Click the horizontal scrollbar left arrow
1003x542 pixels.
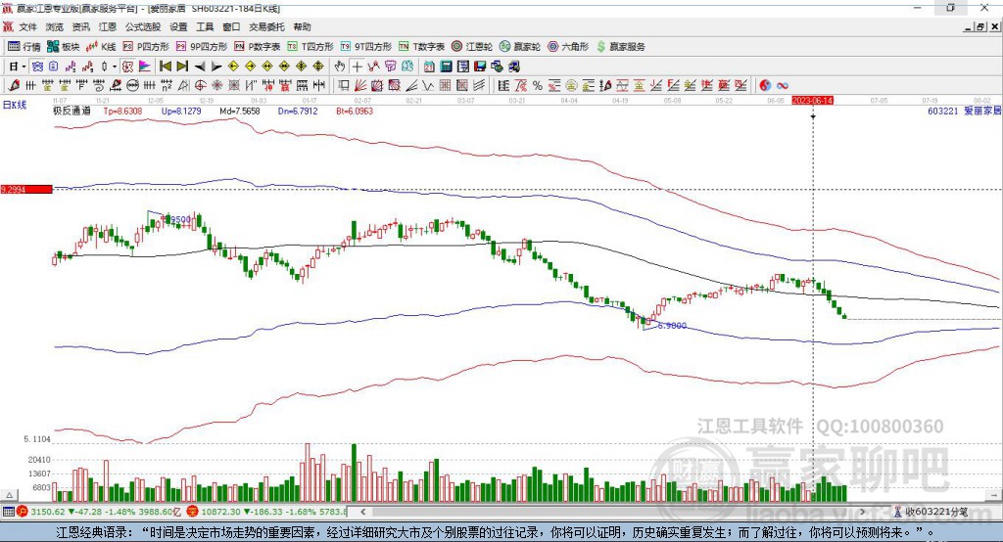click(x=362, y=512)
